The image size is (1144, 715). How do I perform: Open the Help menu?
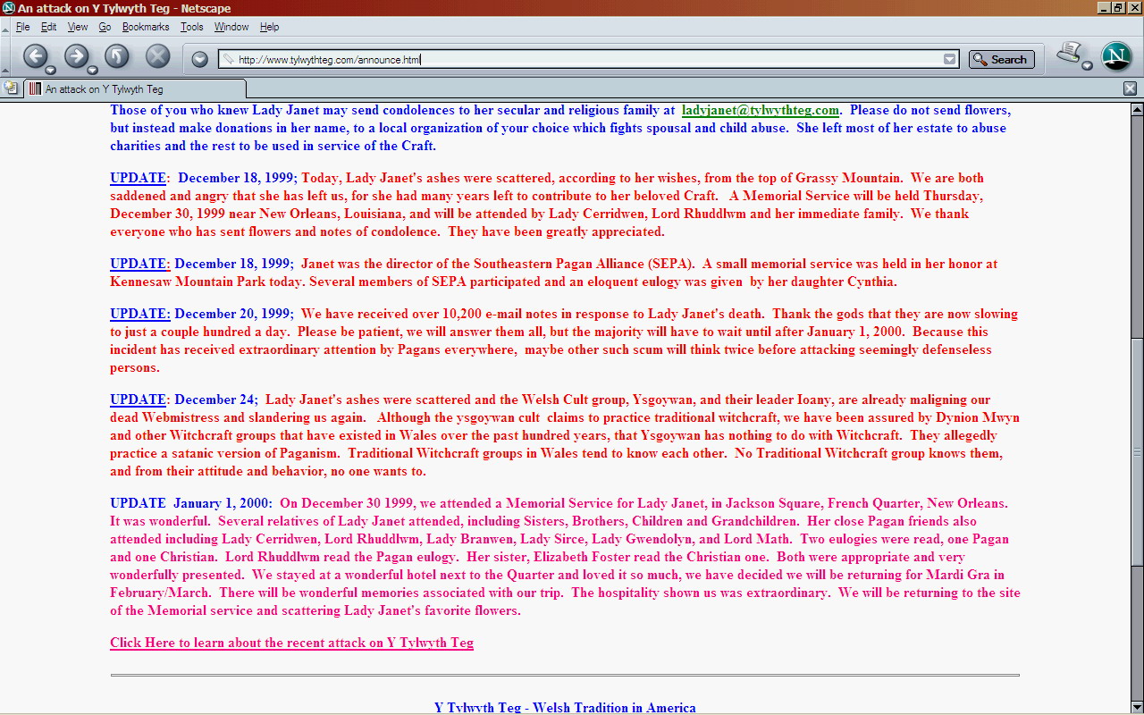(x=269, y=27)
